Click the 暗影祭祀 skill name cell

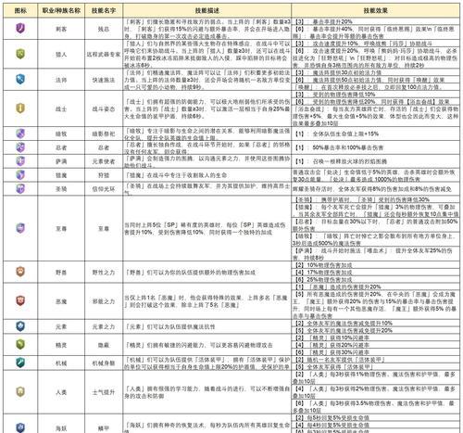pos(104,134)
